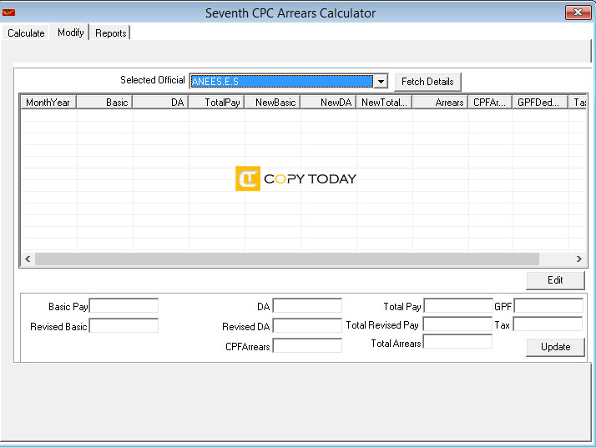This screenshot has width=596, height=447.
Task: Focus the Total Revised Pay input field
Action: coord(457,324)
